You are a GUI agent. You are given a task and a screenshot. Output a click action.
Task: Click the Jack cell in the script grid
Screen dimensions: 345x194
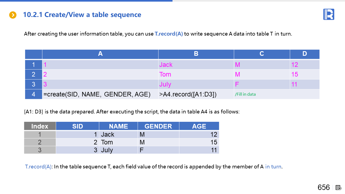(x=196, y=65)
